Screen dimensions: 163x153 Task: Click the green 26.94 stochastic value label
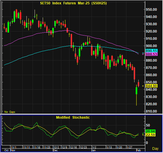[x=151, y=131]
